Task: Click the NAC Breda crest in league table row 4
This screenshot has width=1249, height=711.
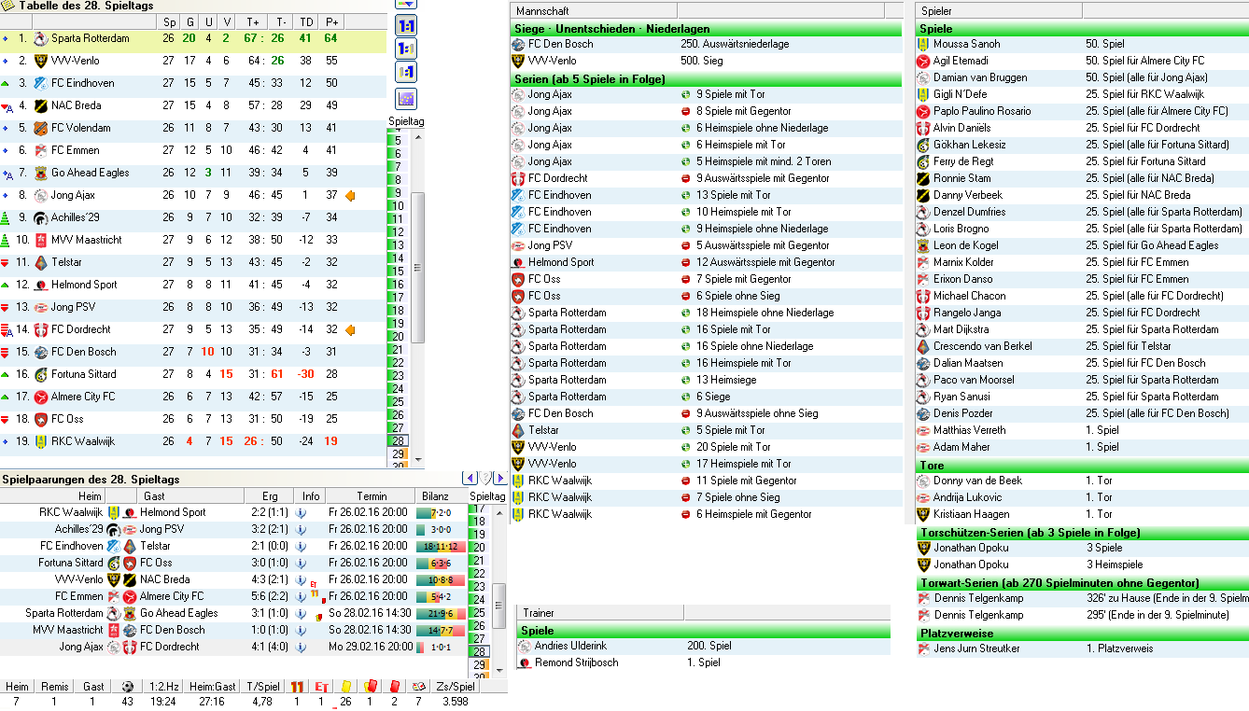Action: pos(40,106)
